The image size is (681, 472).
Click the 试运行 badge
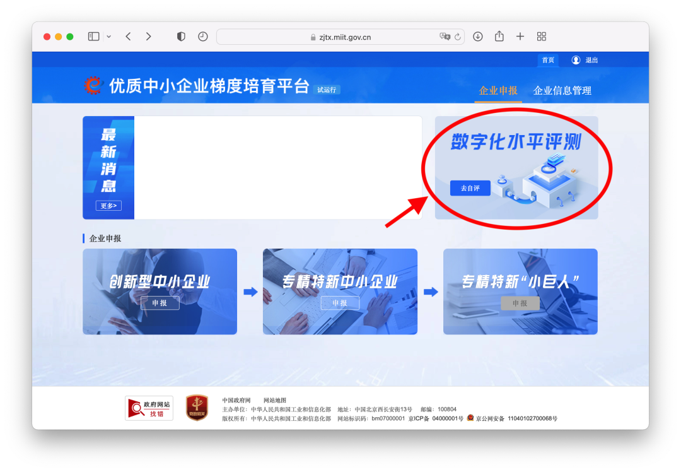(327, 90)
